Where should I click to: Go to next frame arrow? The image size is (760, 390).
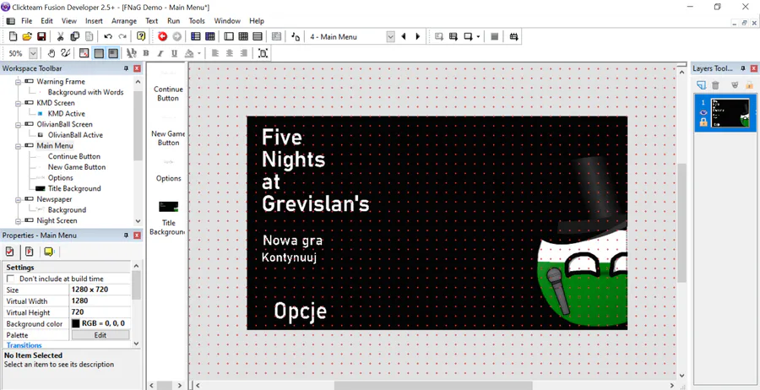[x=418, y=36]
